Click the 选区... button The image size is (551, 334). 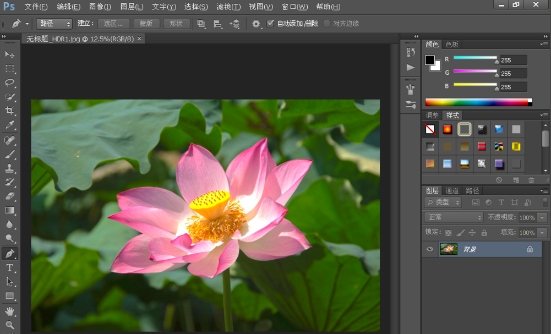[x=113, y=24]
